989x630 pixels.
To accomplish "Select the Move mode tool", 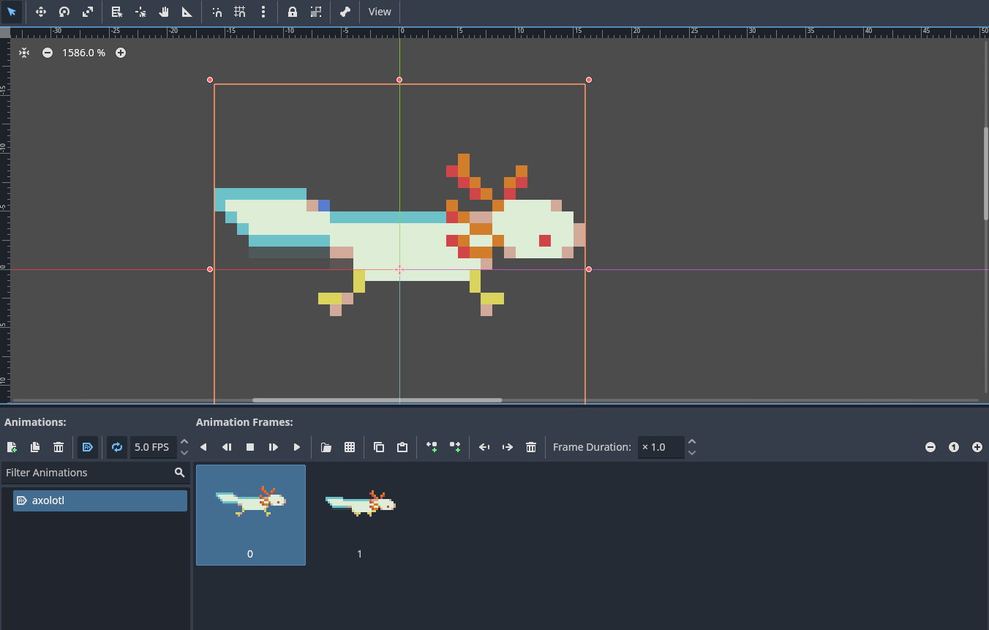I will 41,12.
